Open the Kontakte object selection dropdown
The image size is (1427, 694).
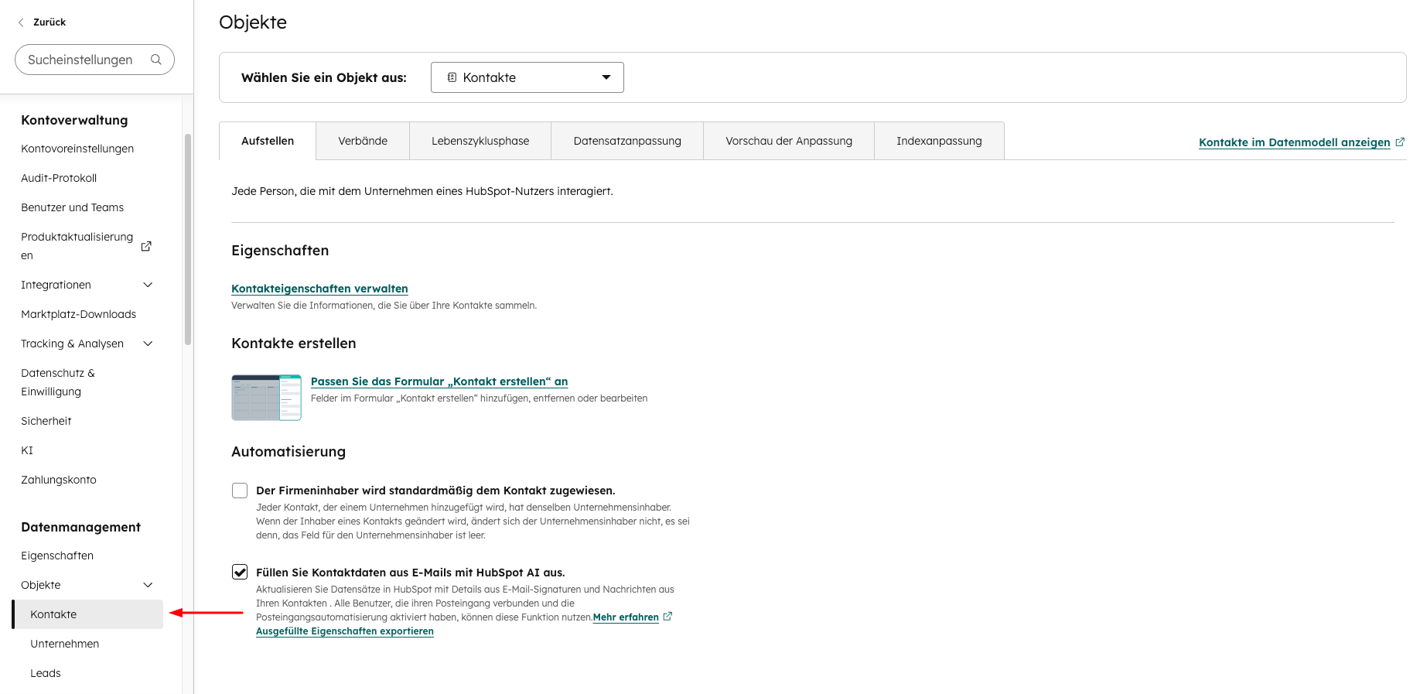(x=527, y=77)
